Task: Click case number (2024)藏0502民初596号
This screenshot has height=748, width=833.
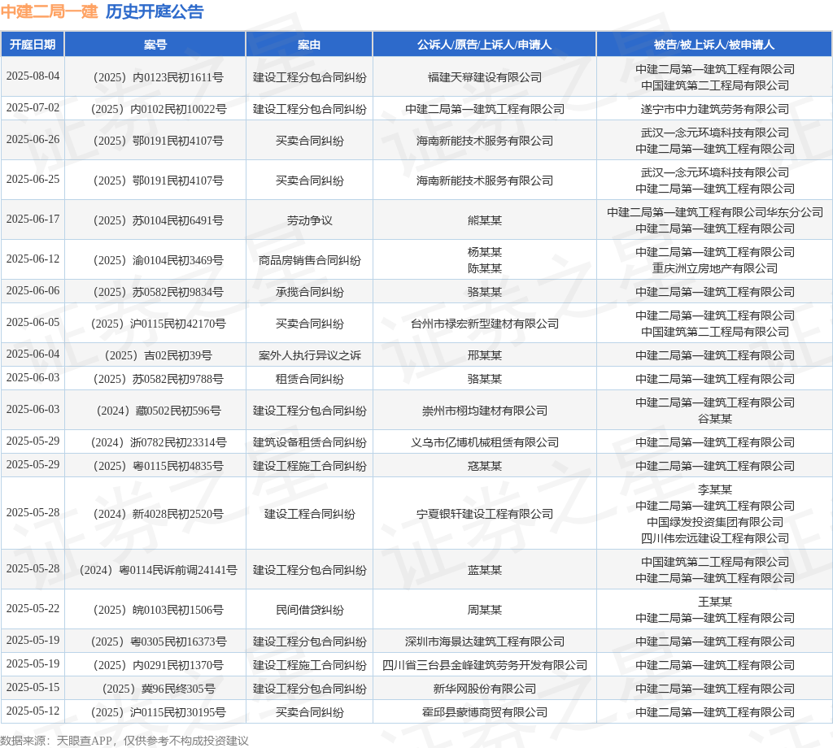Action: pyautogui.click(x=159, y=411)
